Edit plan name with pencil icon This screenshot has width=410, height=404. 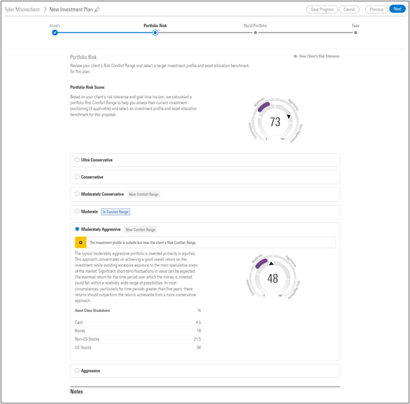(x=97, y=9)
